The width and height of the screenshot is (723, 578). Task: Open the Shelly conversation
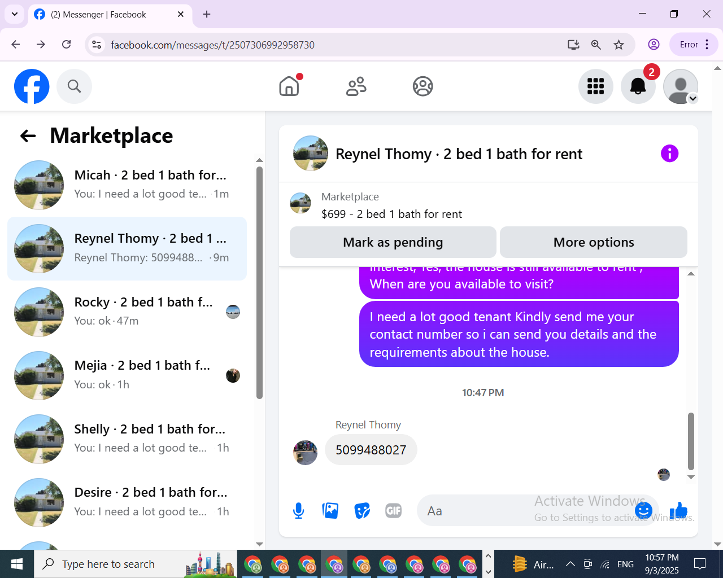pos(127,439)
